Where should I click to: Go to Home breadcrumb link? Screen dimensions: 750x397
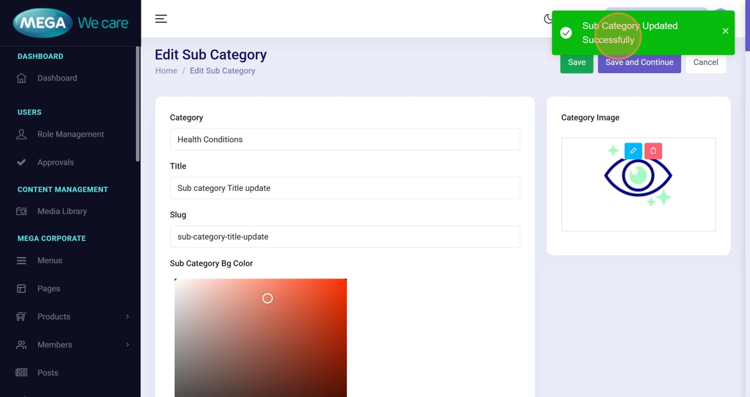[166, 71]
